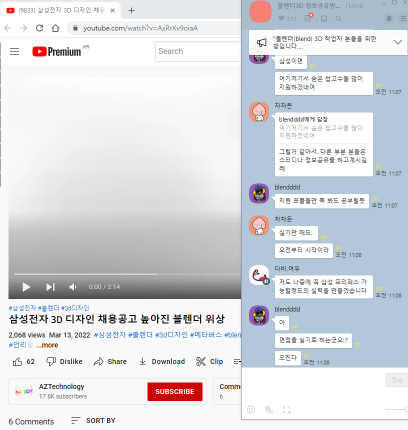Subscribe to AZTechnology
The width and height of the screenshot is (408, 430).
pos(175,391)
